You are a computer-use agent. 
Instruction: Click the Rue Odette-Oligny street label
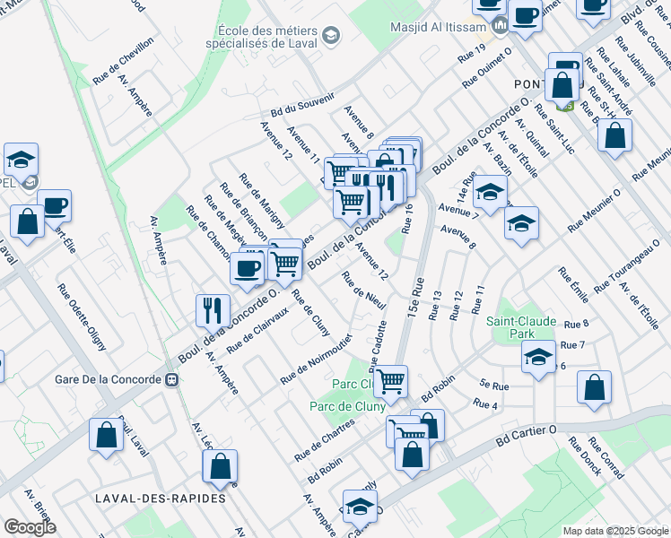pyautogui.click(x=82, y=317)
